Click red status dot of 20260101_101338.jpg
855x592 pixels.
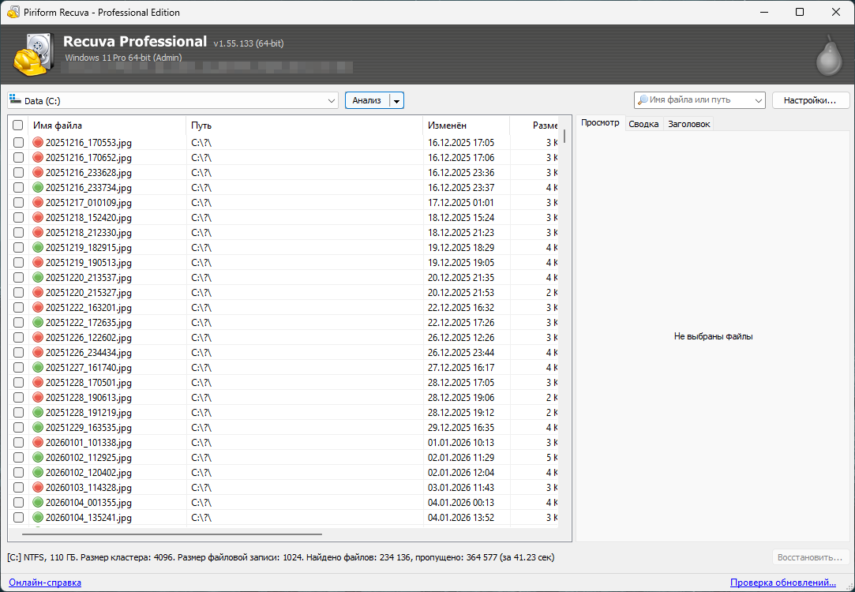coord(38,442)
